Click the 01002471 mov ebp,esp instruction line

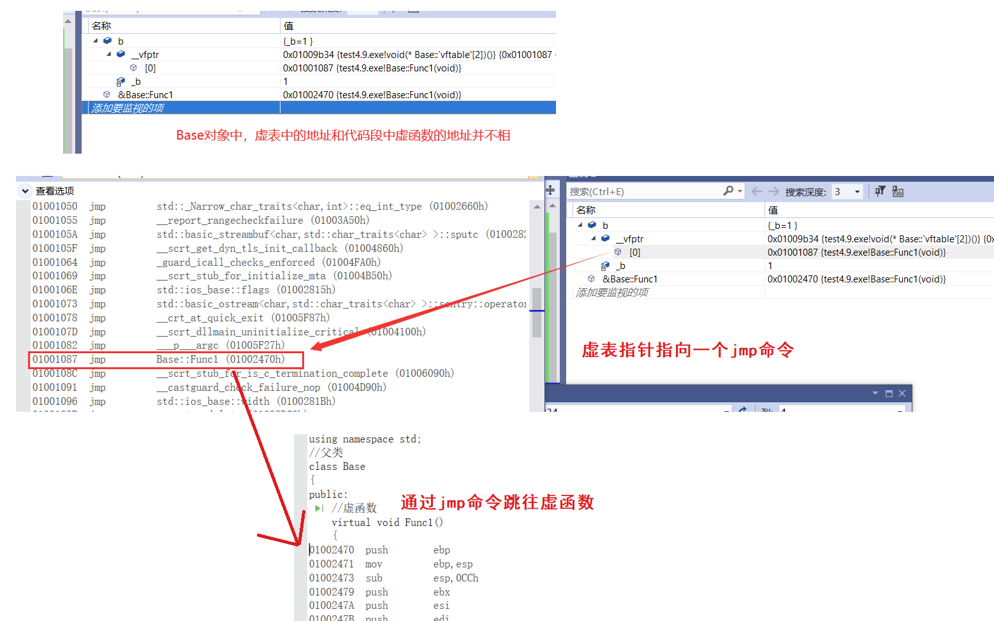[x=391, y=564]
